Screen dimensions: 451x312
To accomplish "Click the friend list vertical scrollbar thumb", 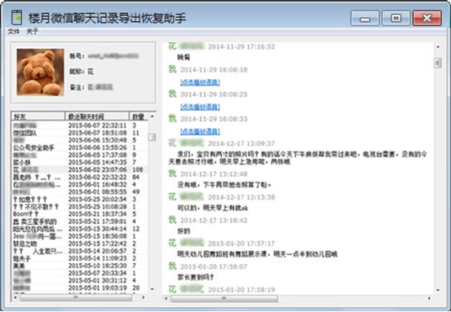I will [153, 137].
